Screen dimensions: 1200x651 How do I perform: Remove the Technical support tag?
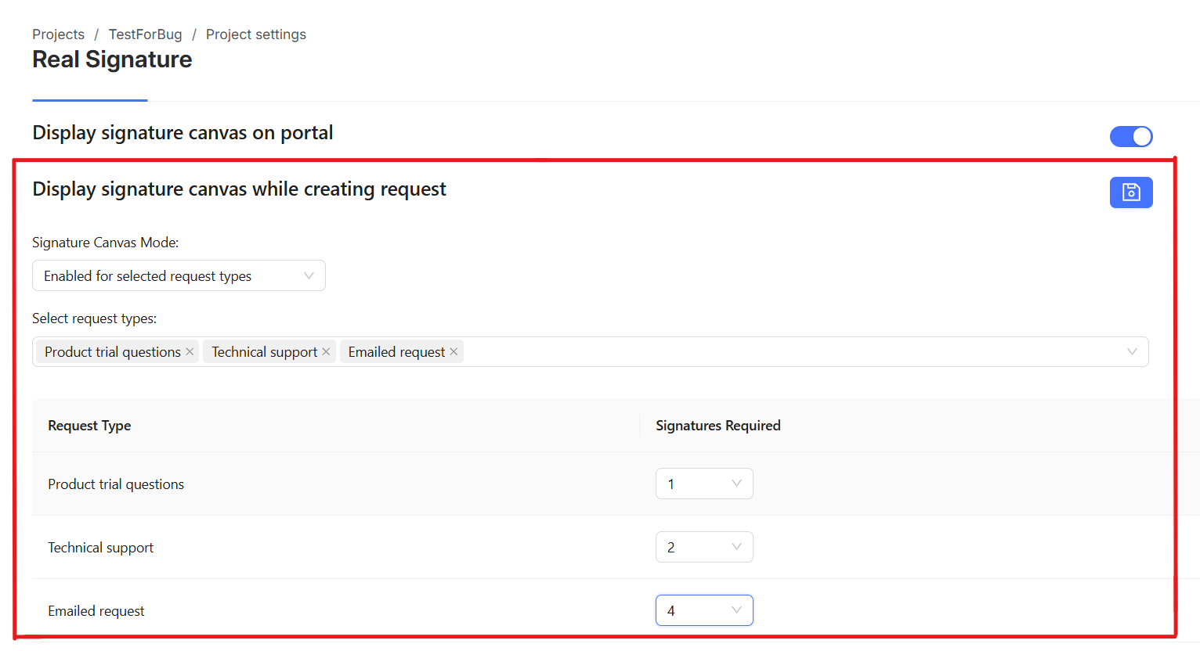(x=326, y=352)
